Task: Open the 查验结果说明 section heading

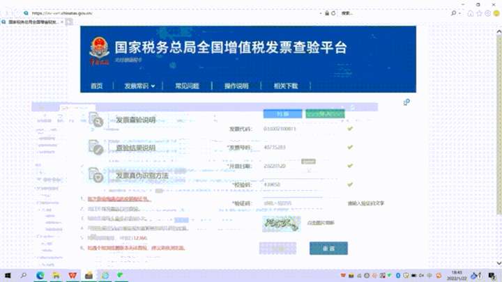Action: pyautogui.click(x=135, y=148)
